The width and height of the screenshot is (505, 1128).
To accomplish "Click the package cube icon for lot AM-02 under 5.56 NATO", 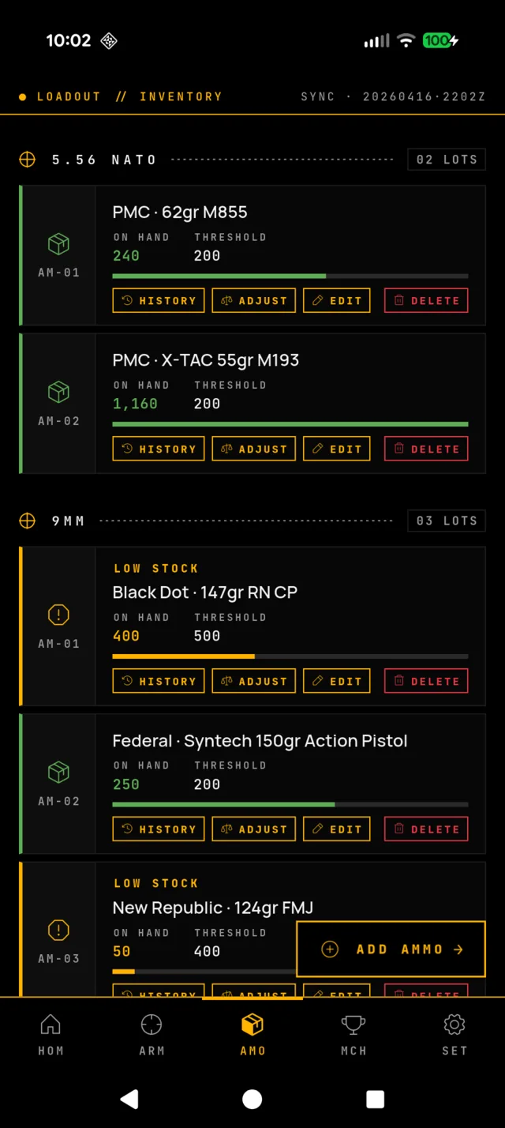I will coord(58,392).
